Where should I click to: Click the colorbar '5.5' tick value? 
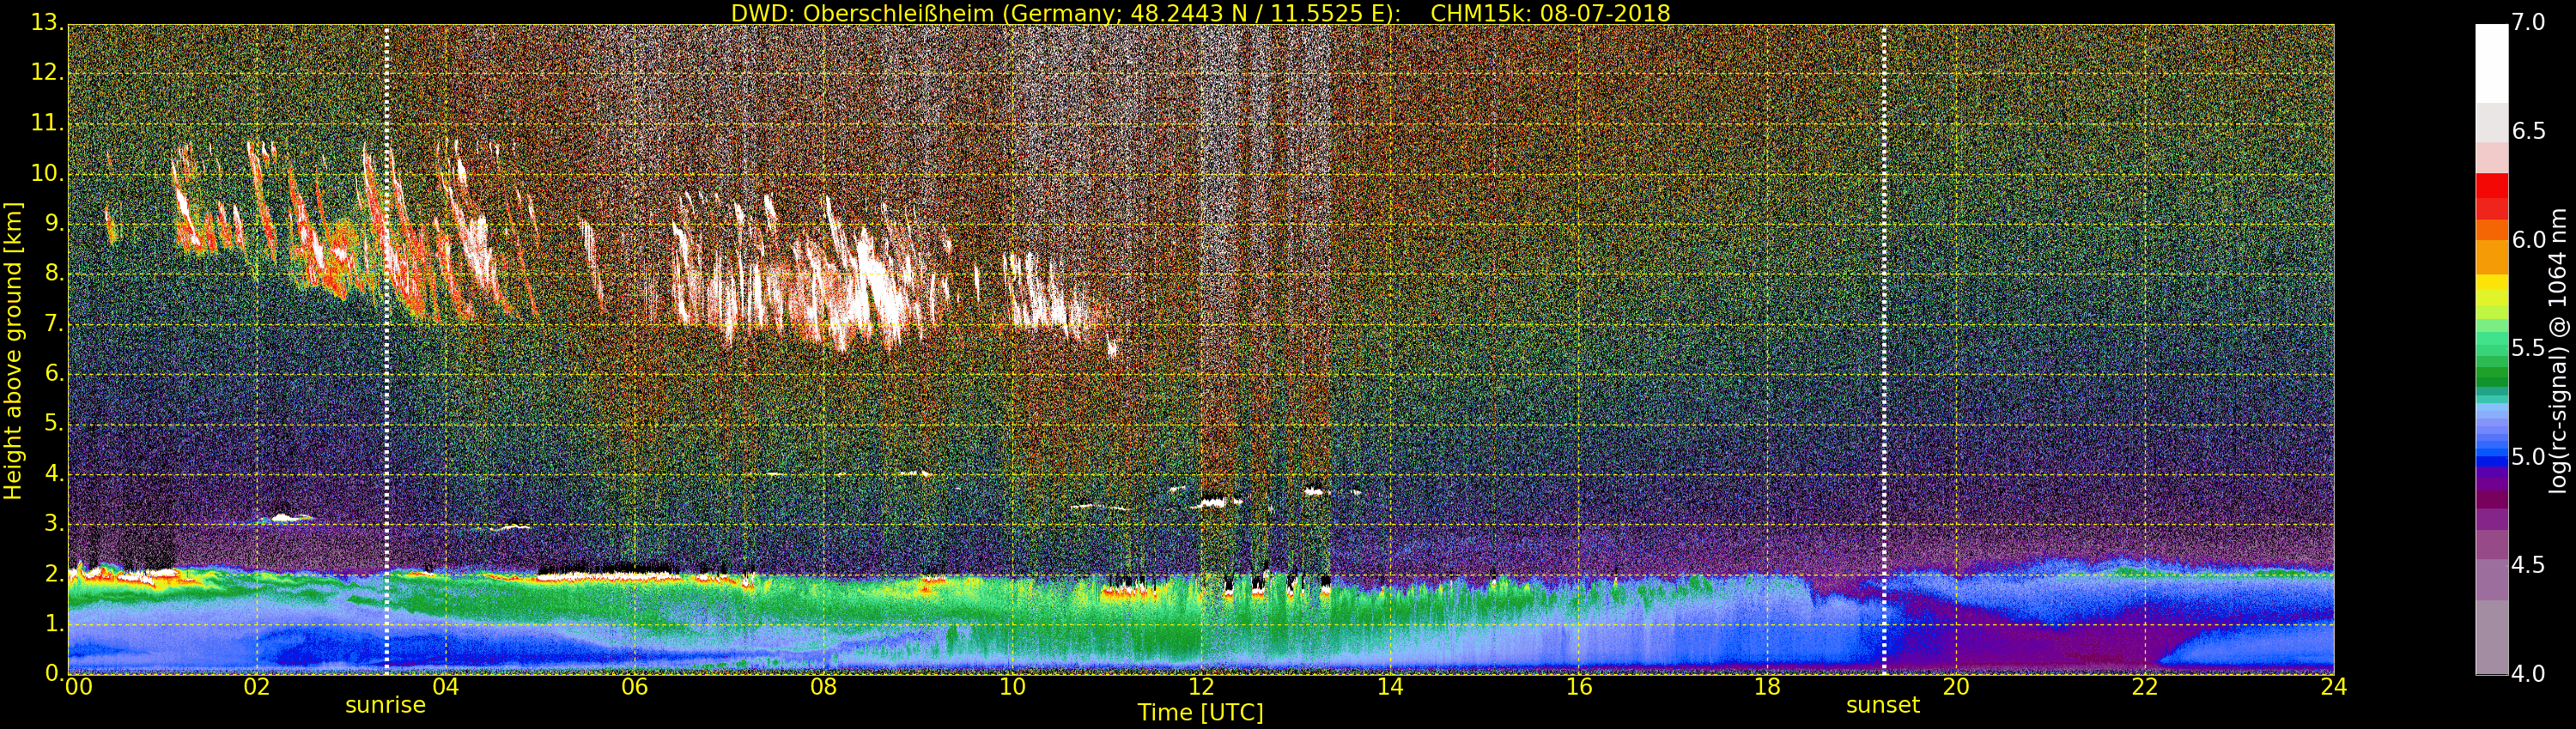[2528, 347]
